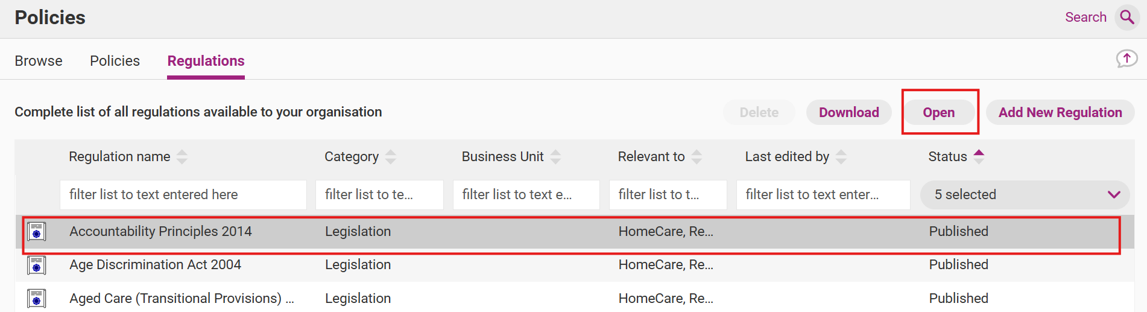Open the selected regulation
1147x312 pixels.
[x=938, y=113]
